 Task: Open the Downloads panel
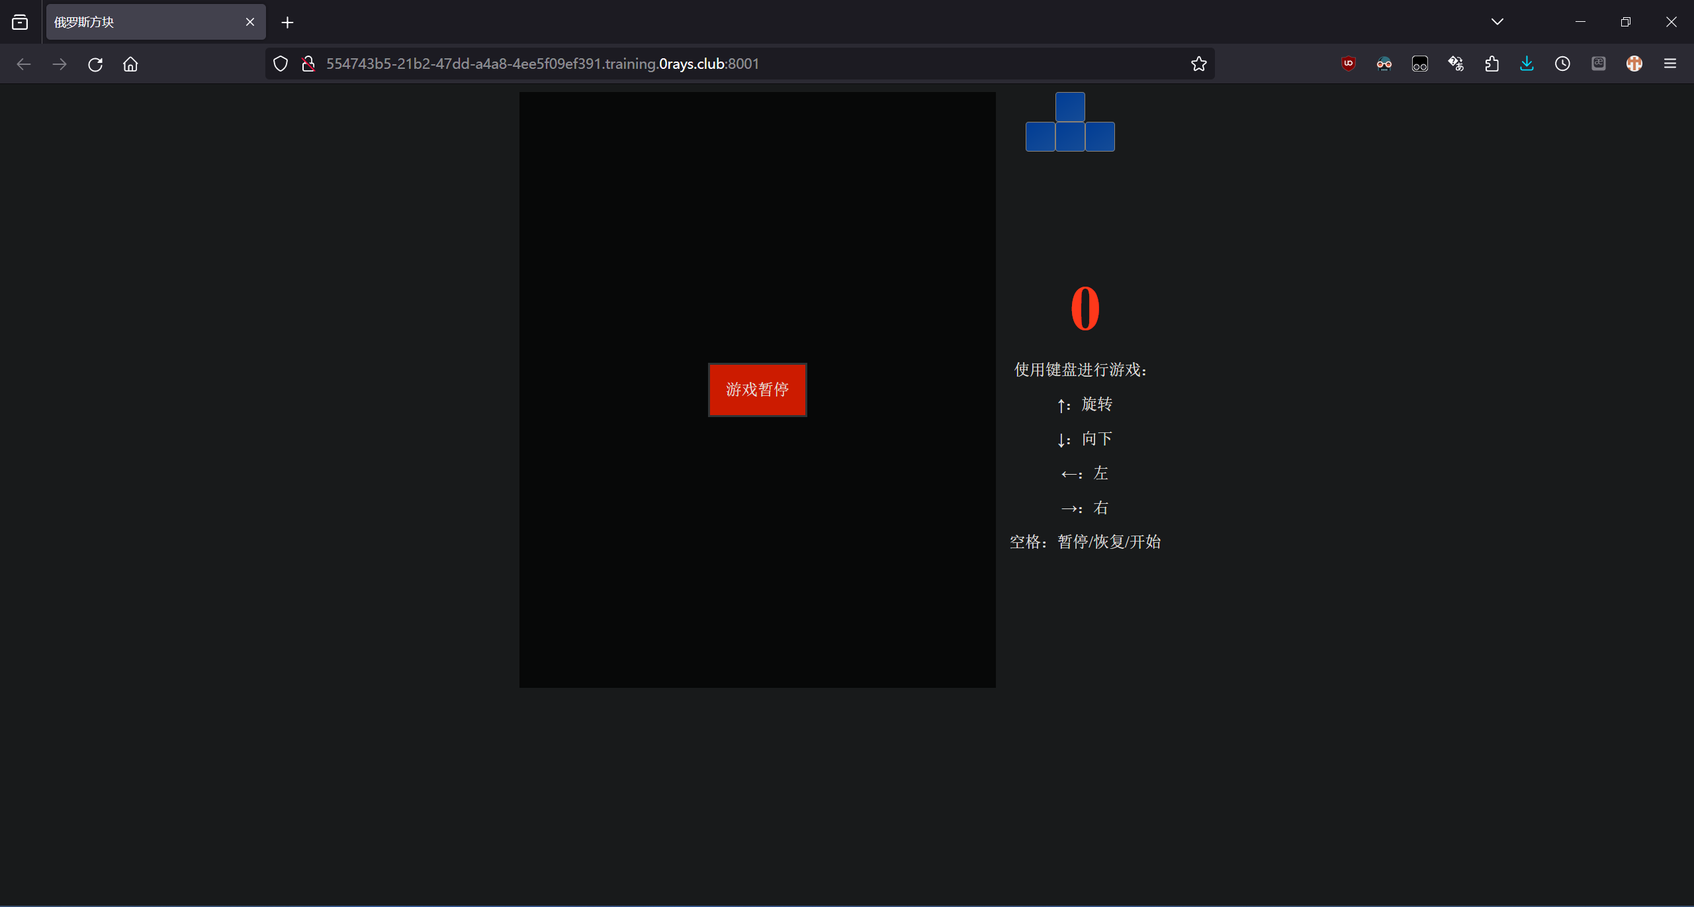pyautogui.click(x=1527, y=64)
